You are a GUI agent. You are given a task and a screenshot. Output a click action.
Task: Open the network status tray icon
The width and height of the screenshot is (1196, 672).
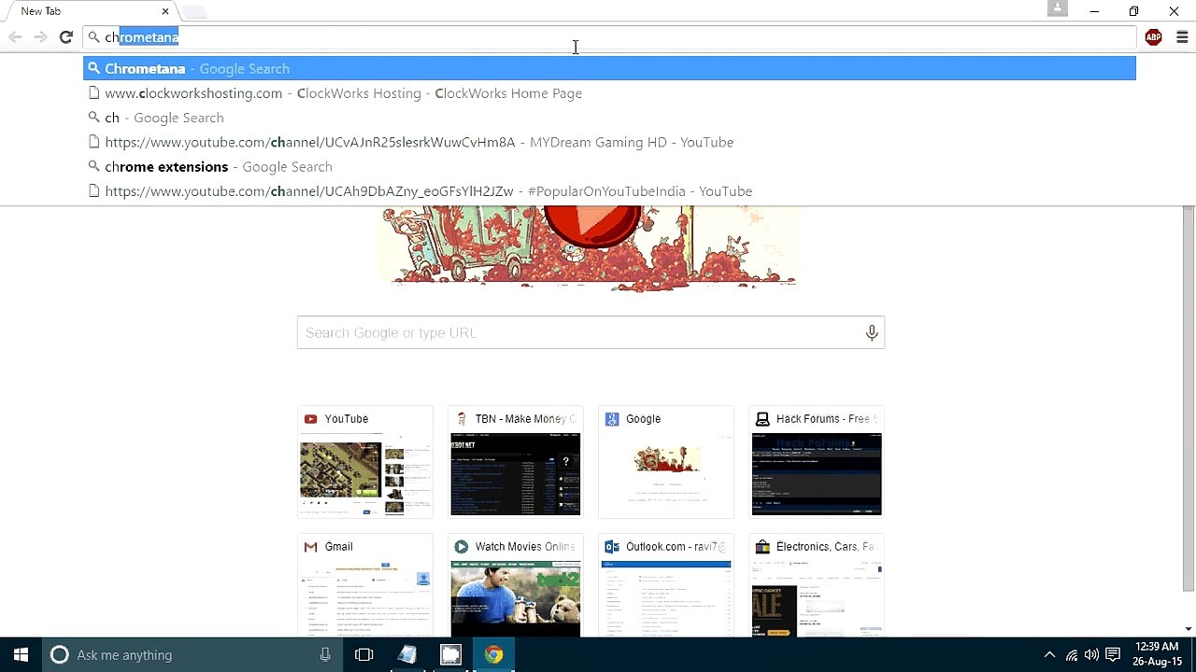tap(1072, 655)
